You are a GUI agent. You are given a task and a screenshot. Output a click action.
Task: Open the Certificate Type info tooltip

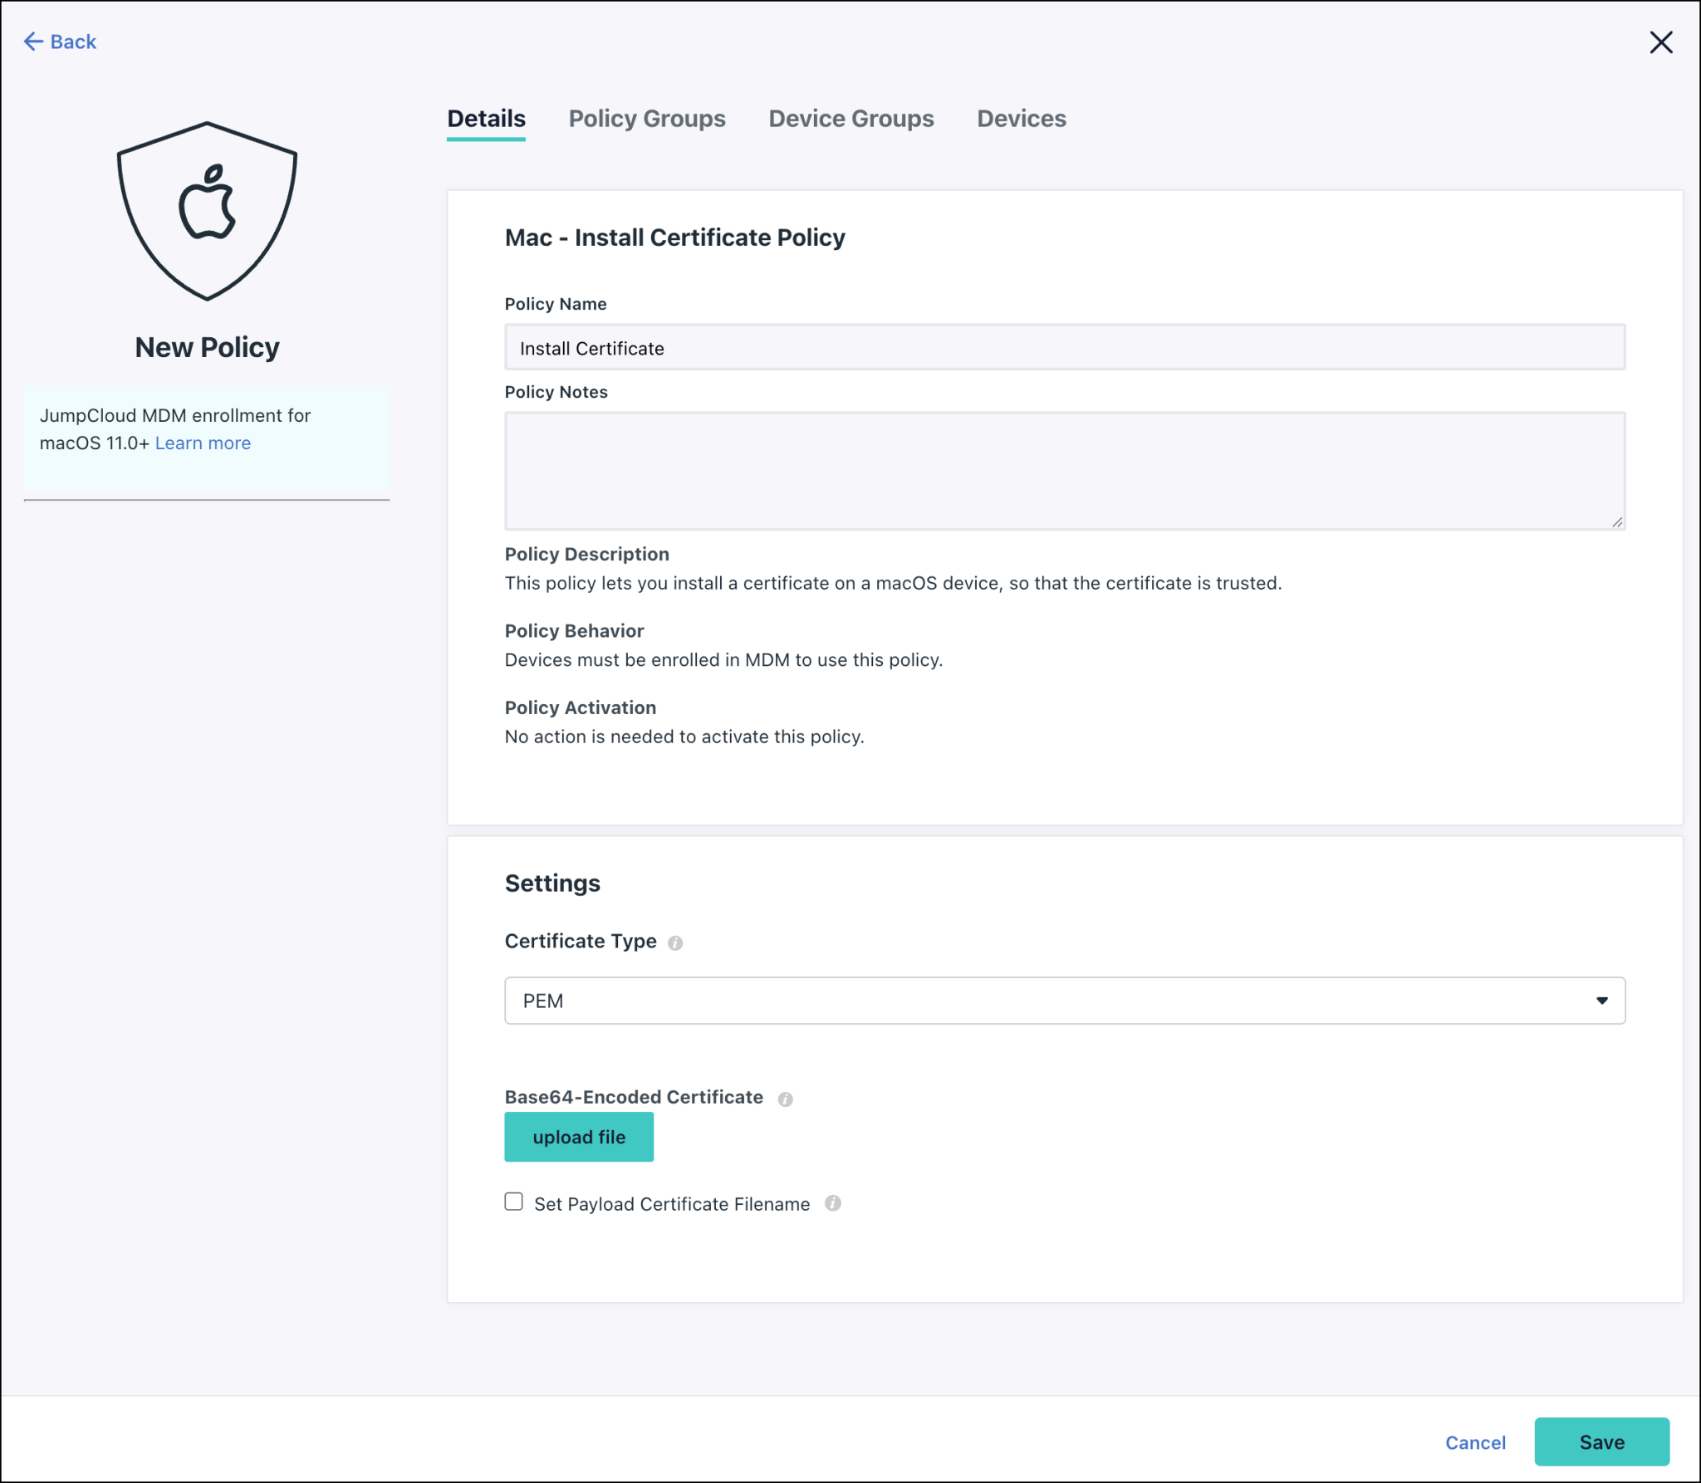point(674,942)
